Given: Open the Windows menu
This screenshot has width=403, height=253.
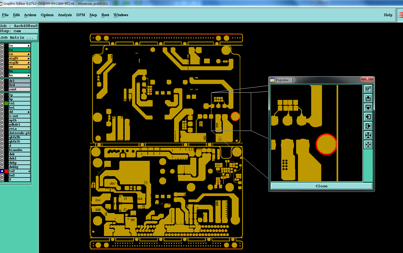Looking at the screenshot, I should [121, 15].
